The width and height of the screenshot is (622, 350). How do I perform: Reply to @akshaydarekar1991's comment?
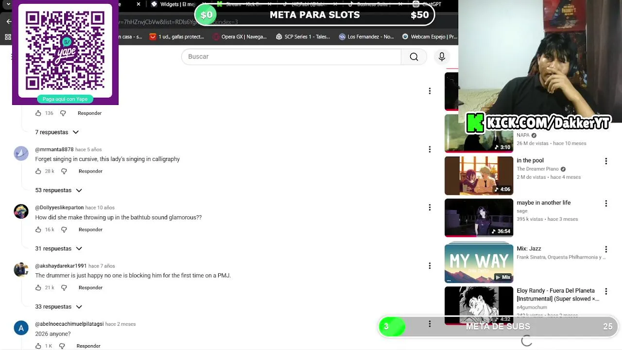[x=90, y=288]
